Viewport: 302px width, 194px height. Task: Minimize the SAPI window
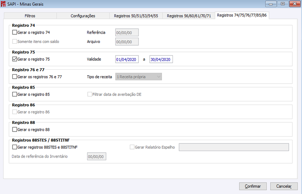click(x=271, y=4)
